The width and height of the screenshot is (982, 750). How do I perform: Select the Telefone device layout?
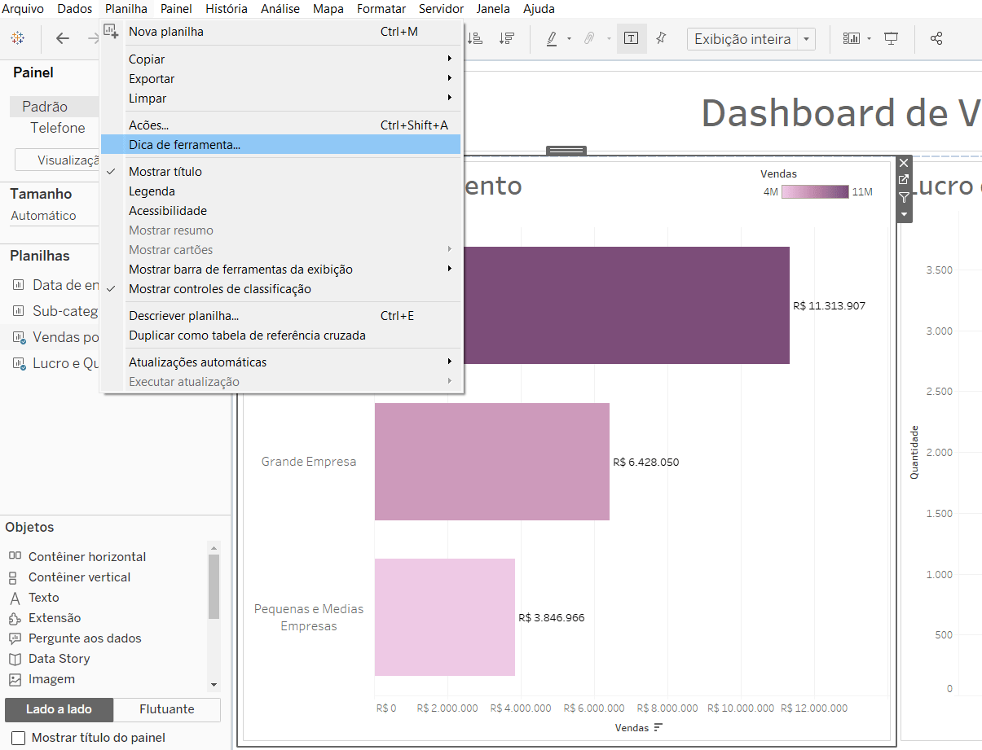(x=57, y=128)
